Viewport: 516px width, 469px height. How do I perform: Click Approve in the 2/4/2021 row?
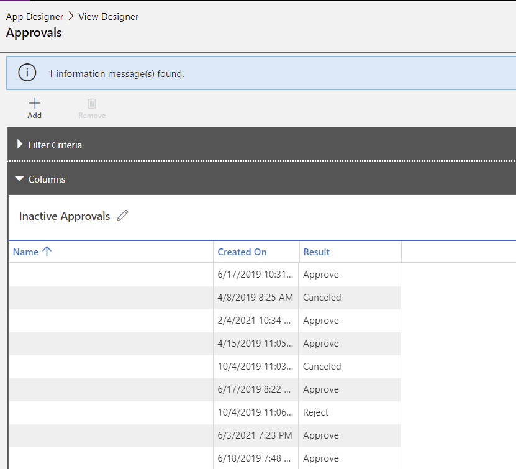(x=350, y=321)
